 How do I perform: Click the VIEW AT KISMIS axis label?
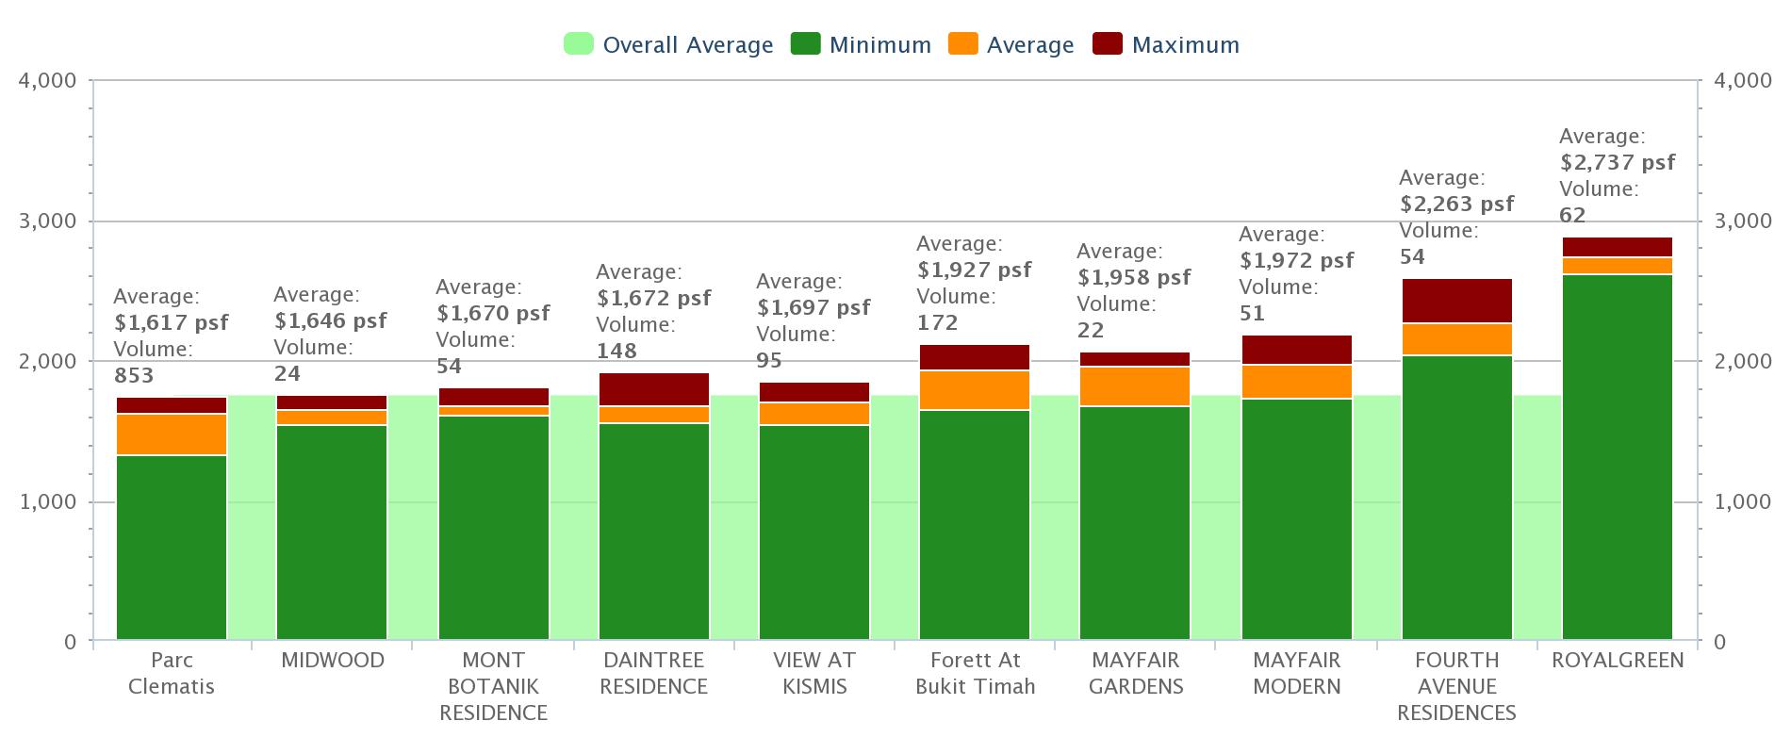(x=813, y=673)
